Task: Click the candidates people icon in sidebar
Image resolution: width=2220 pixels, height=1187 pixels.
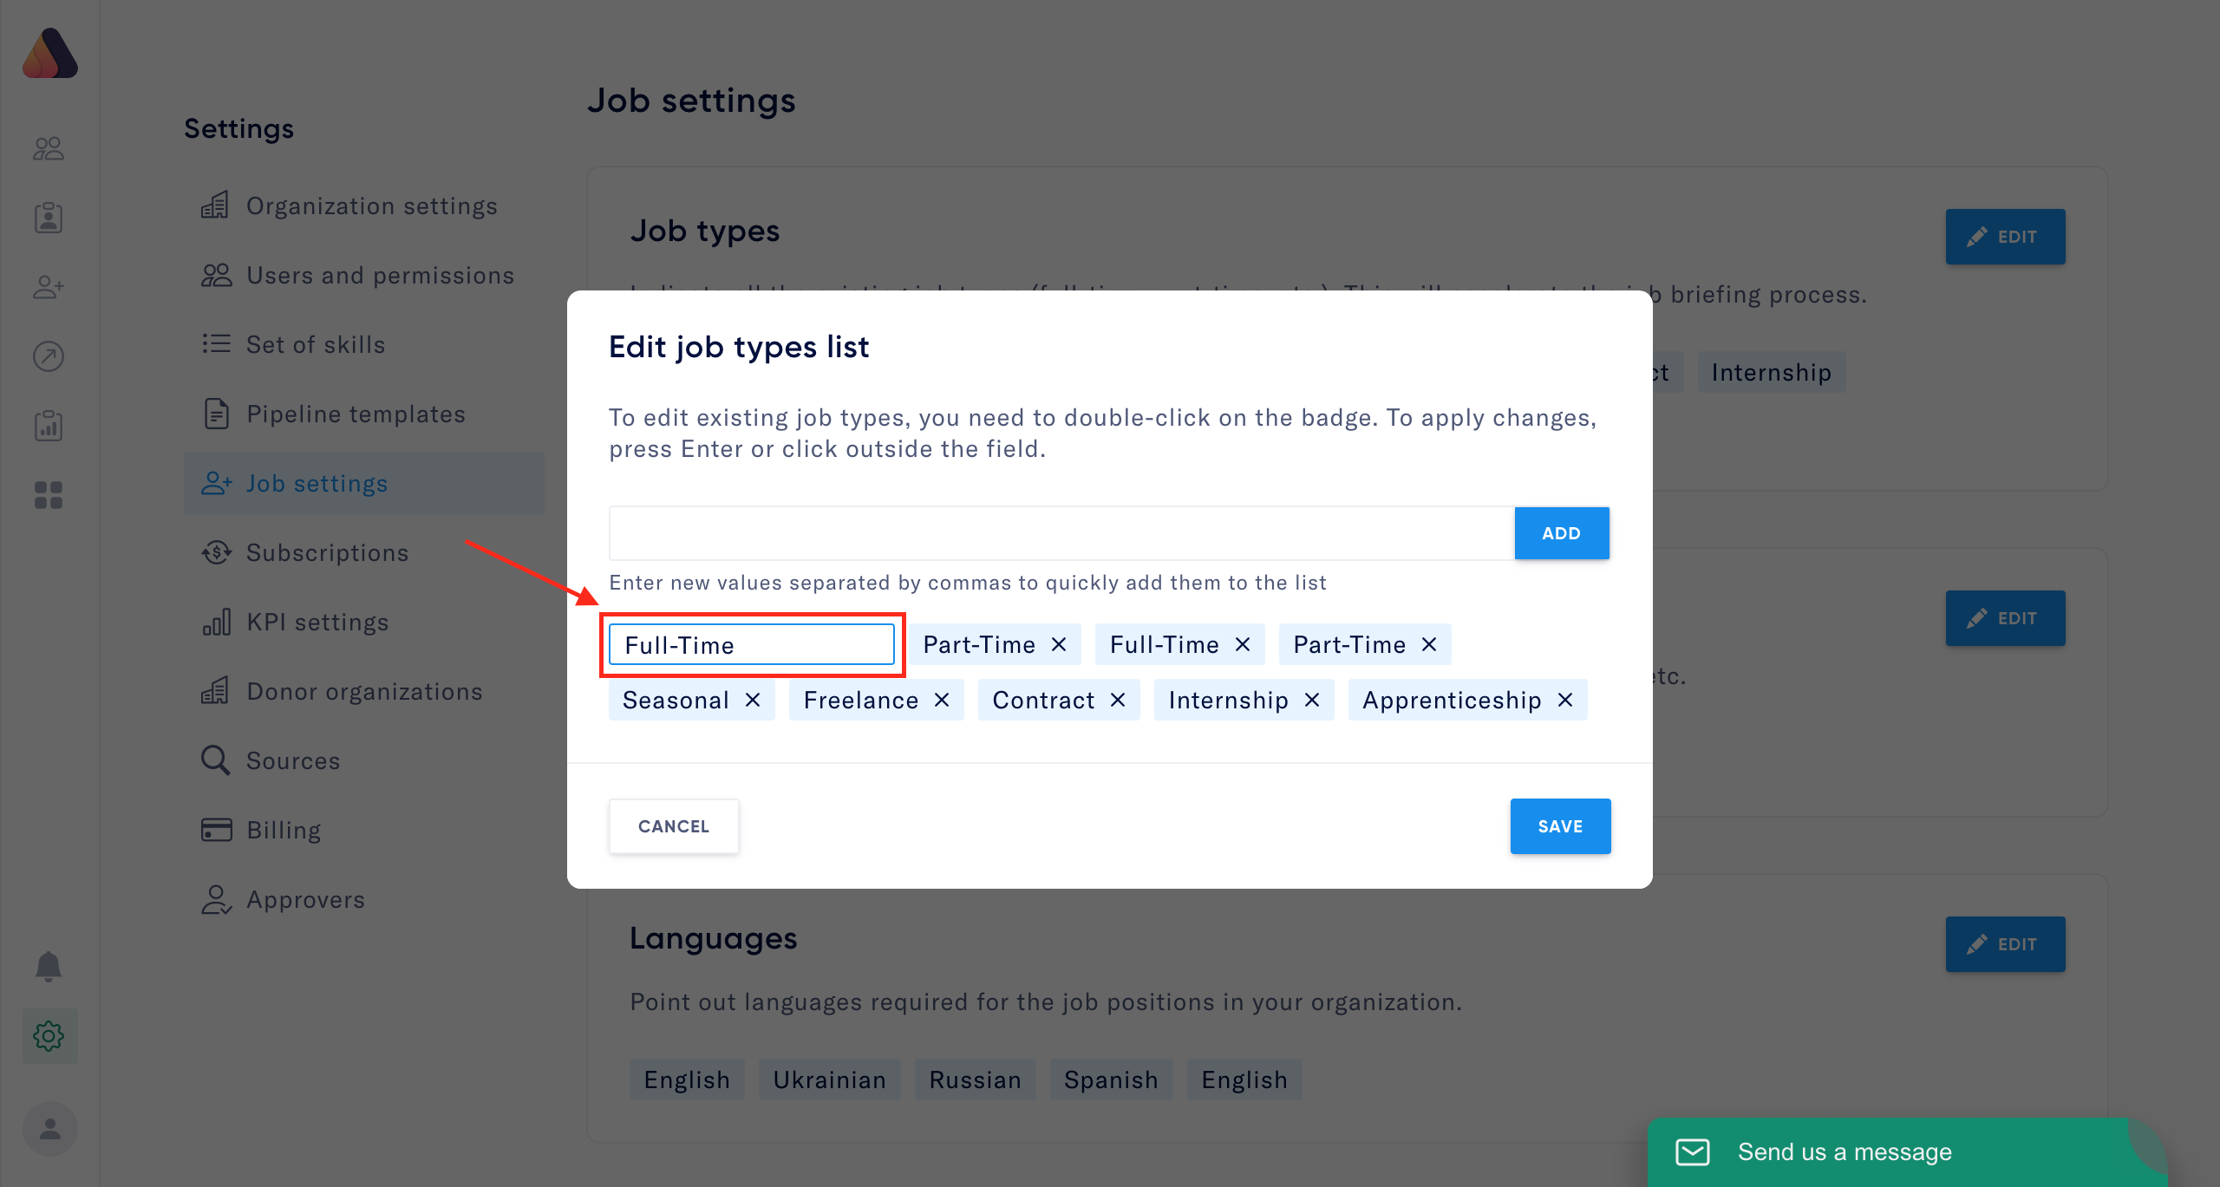Action: pos(49,148)
